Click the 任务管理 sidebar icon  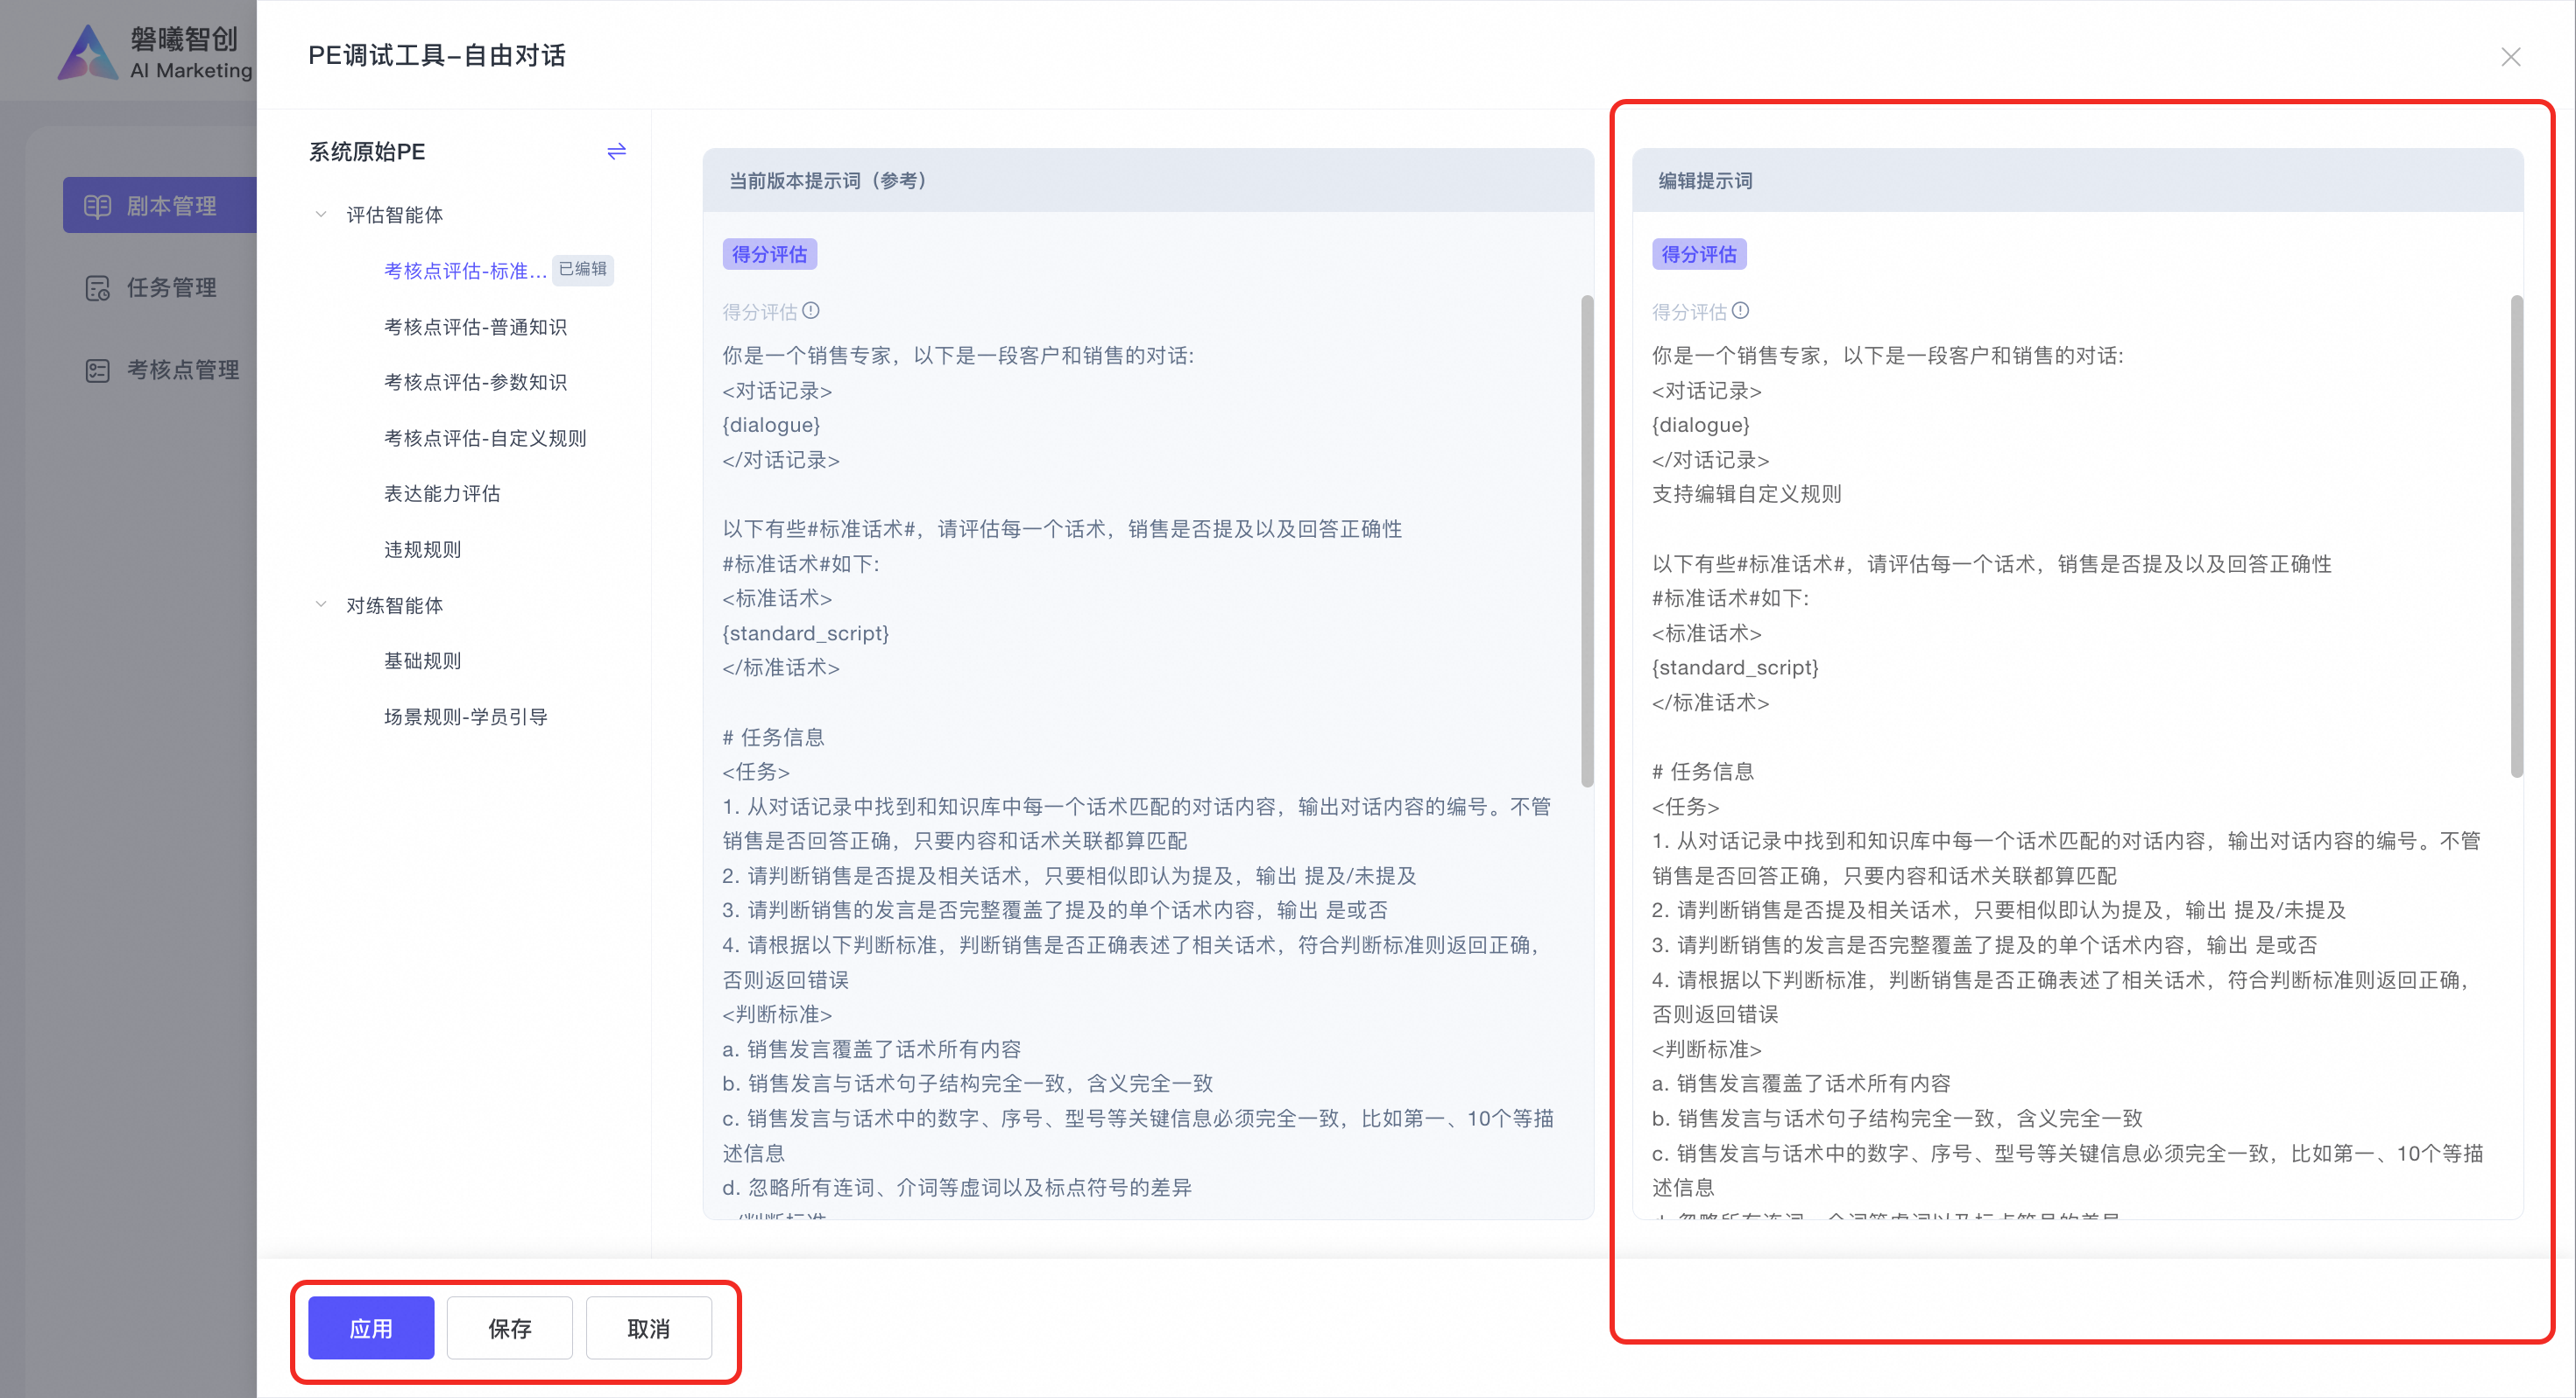point(97,288)
